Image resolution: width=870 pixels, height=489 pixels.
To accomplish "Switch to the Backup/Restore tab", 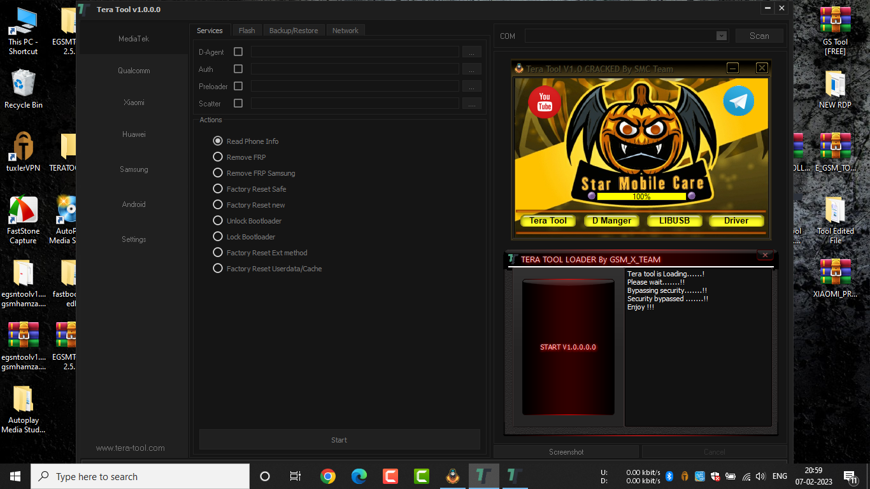I will coord(294,31).
